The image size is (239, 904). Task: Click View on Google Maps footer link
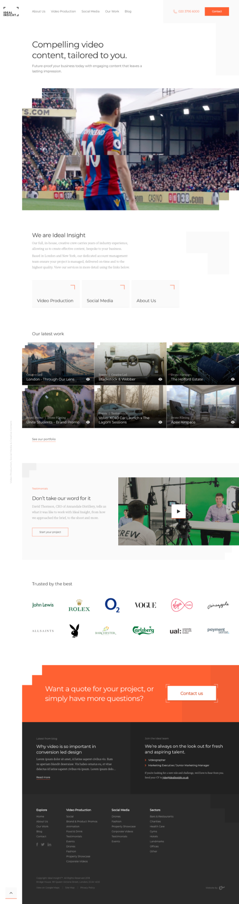48,887
